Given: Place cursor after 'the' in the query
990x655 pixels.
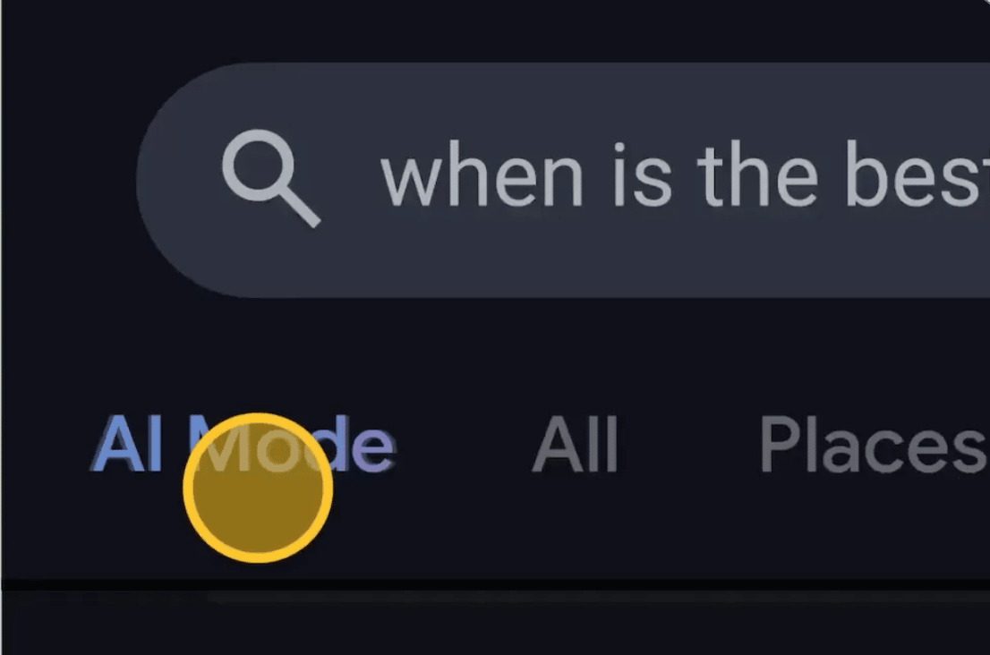Looking at the screenshot, I should click(822, 176).
